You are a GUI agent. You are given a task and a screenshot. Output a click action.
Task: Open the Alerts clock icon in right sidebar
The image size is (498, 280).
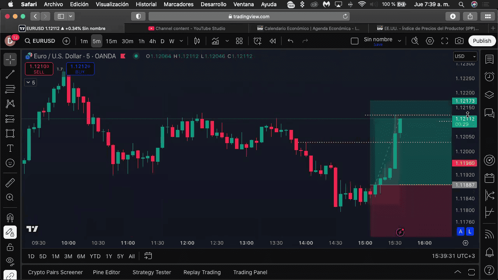coord(489,77)
